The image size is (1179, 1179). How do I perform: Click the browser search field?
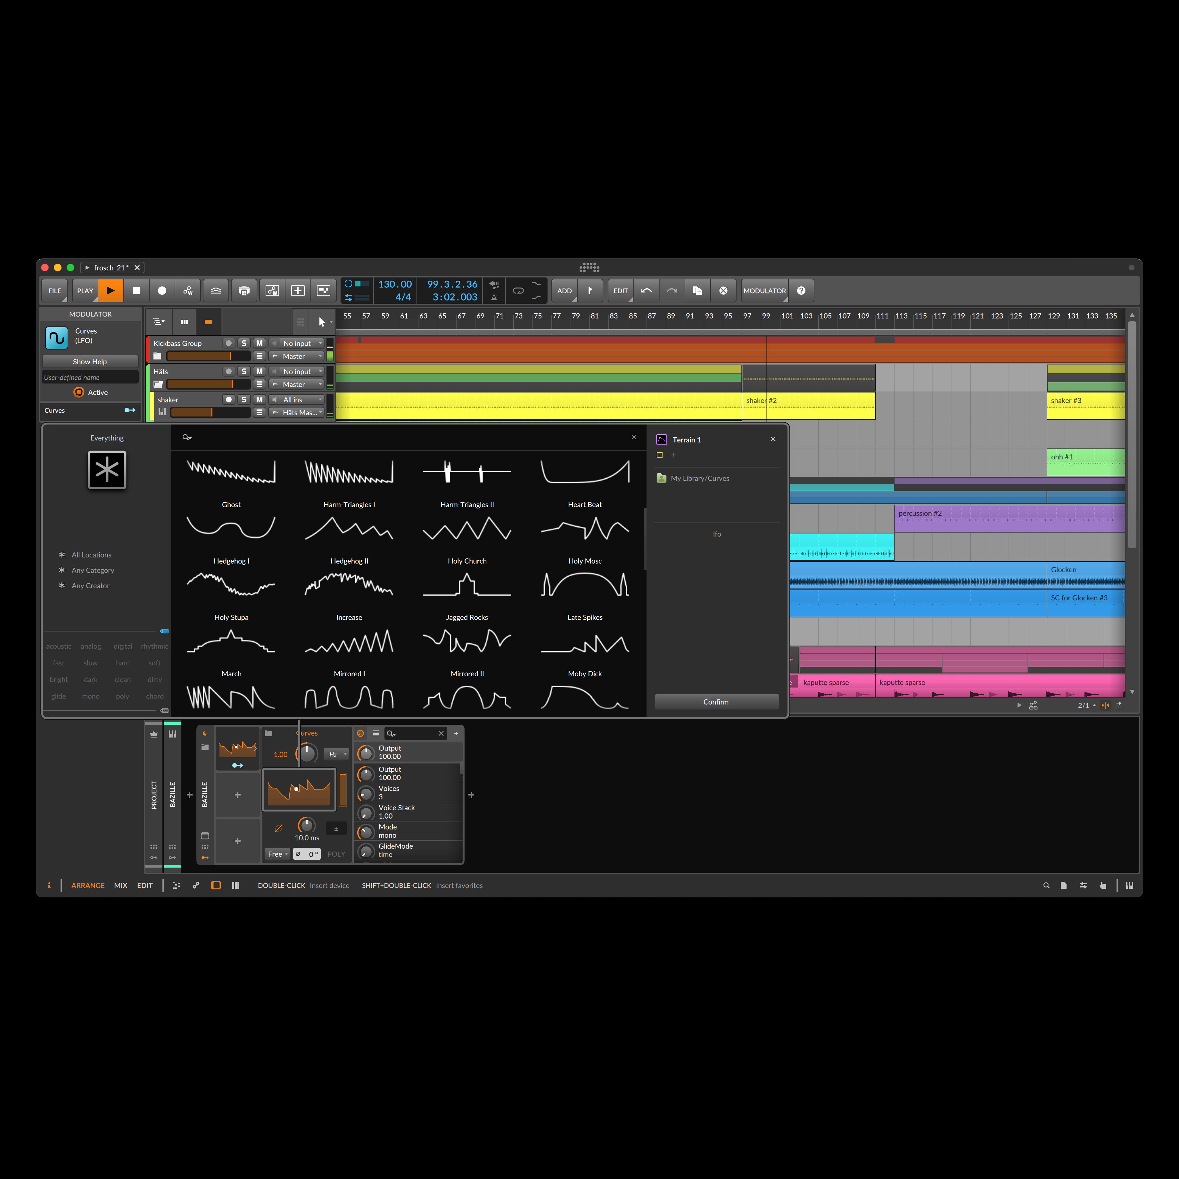(x=409, y=437)
